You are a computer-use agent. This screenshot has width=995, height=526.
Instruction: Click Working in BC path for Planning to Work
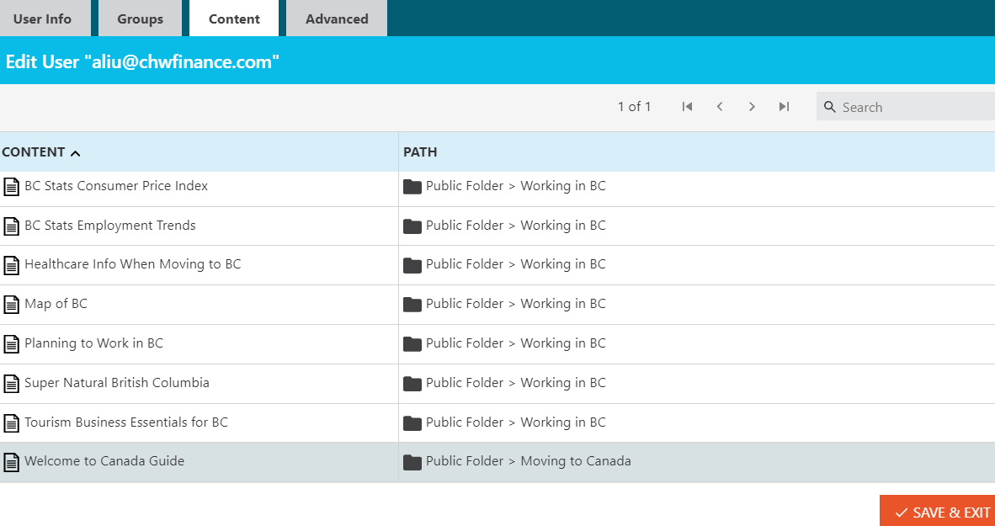click(x=516, y=343)
